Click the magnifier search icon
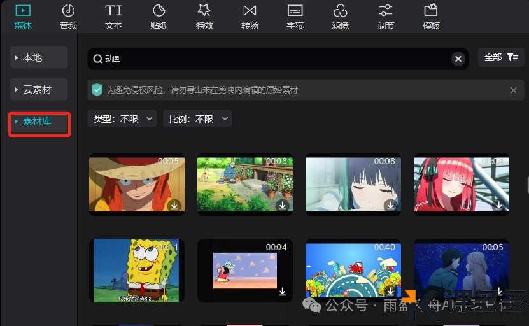This screenshot has width=529, height=326. [97, 59]
